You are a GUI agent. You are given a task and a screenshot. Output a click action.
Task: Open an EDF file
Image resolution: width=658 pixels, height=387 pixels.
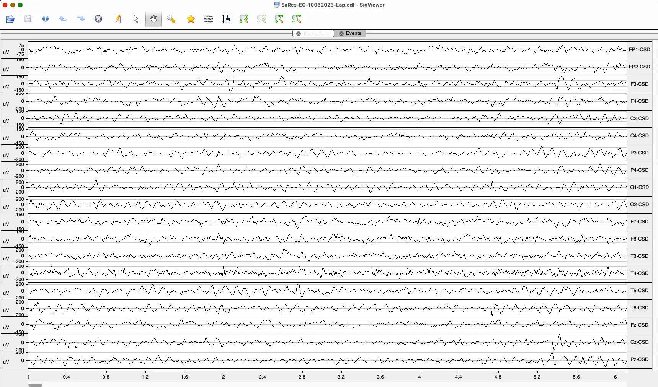click(x=10, y=19)
